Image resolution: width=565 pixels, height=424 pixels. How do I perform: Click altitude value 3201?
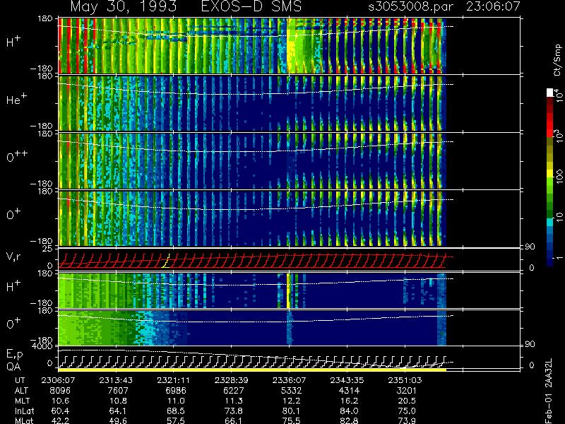coord(407,391)
